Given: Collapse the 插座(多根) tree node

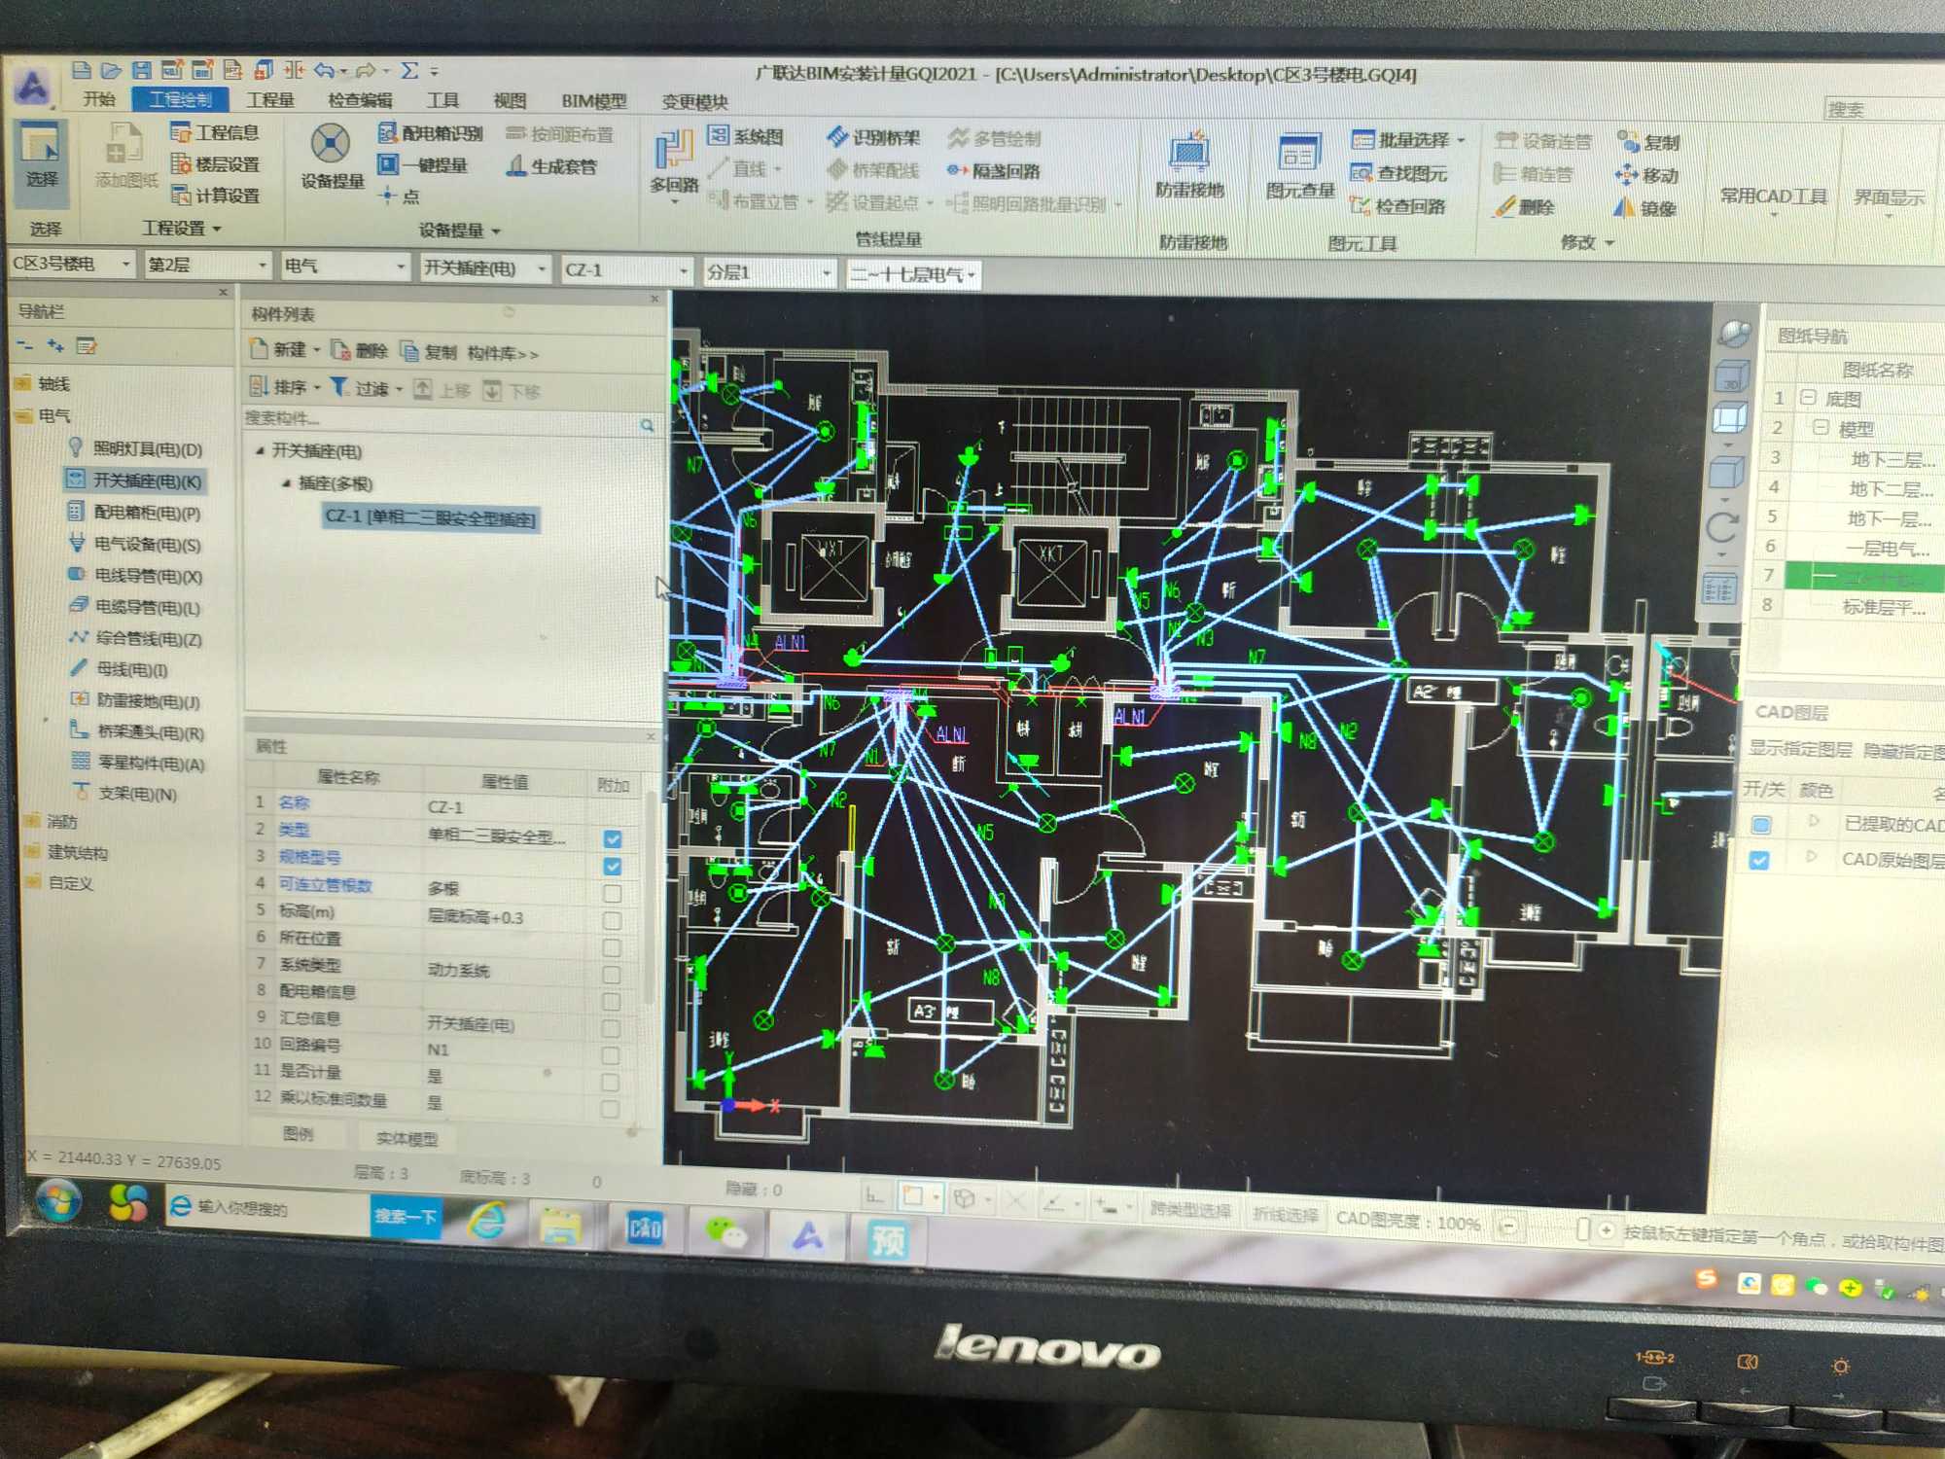Looking at the screenshot, I should click(286, 482).
